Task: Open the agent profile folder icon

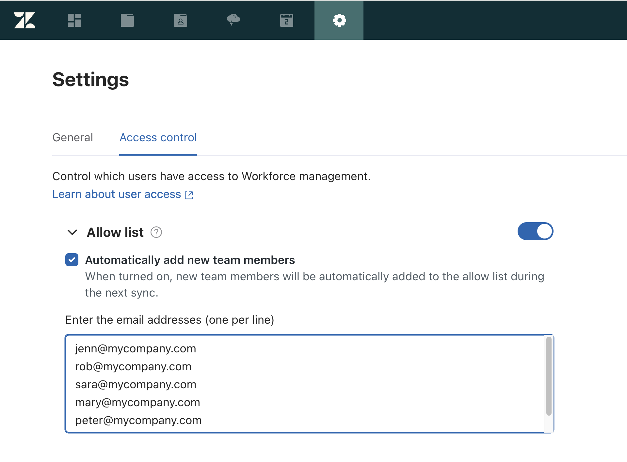Action: click(x=180, y=20)
